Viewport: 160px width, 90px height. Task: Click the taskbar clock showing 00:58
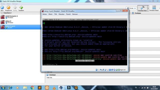[x=154, y=88]
